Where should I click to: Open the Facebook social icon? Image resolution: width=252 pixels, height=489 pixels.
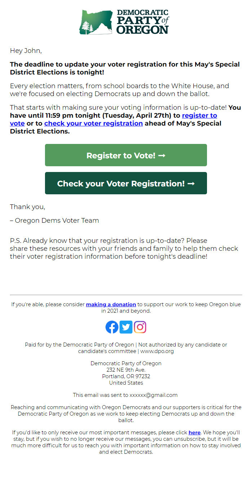(x=112, y=327)
